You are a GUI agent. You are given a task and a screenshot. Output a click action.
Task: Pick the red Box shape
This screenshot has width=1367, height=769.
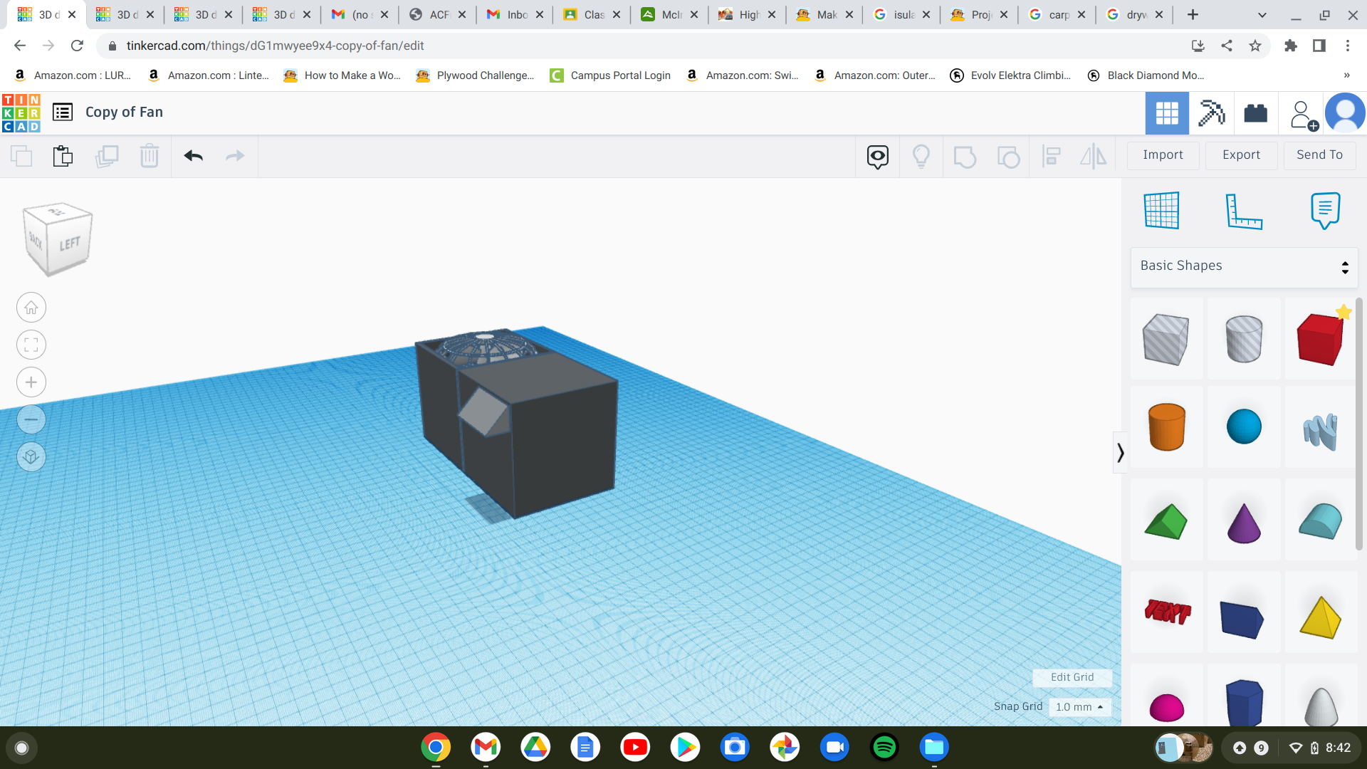1320,340
